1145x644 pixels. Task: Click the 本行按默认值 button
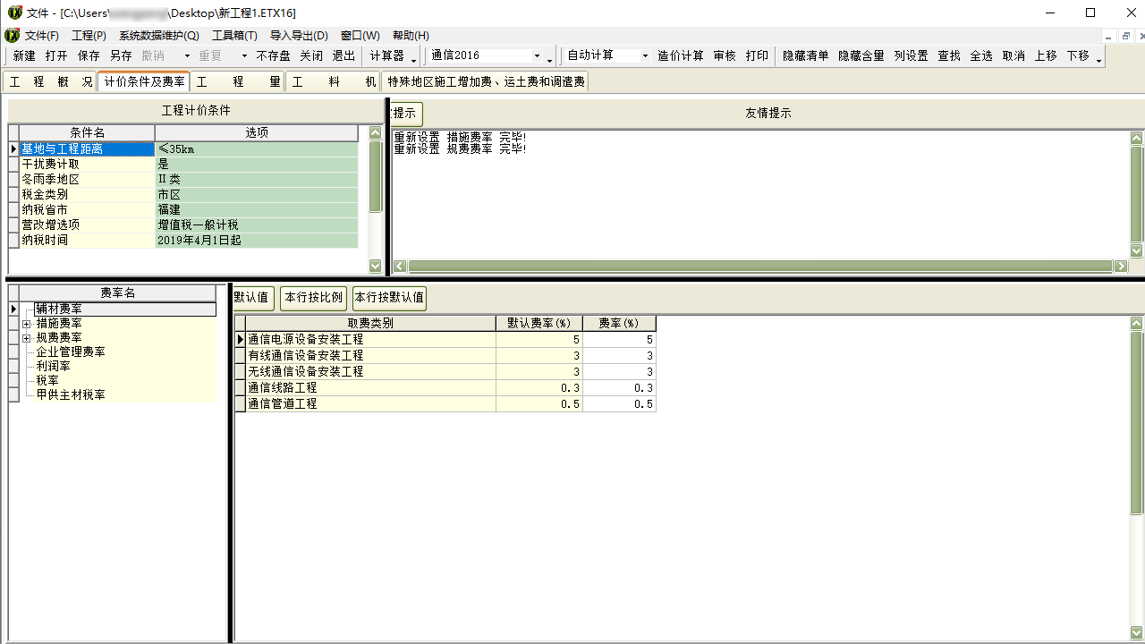tap(389, 298)
